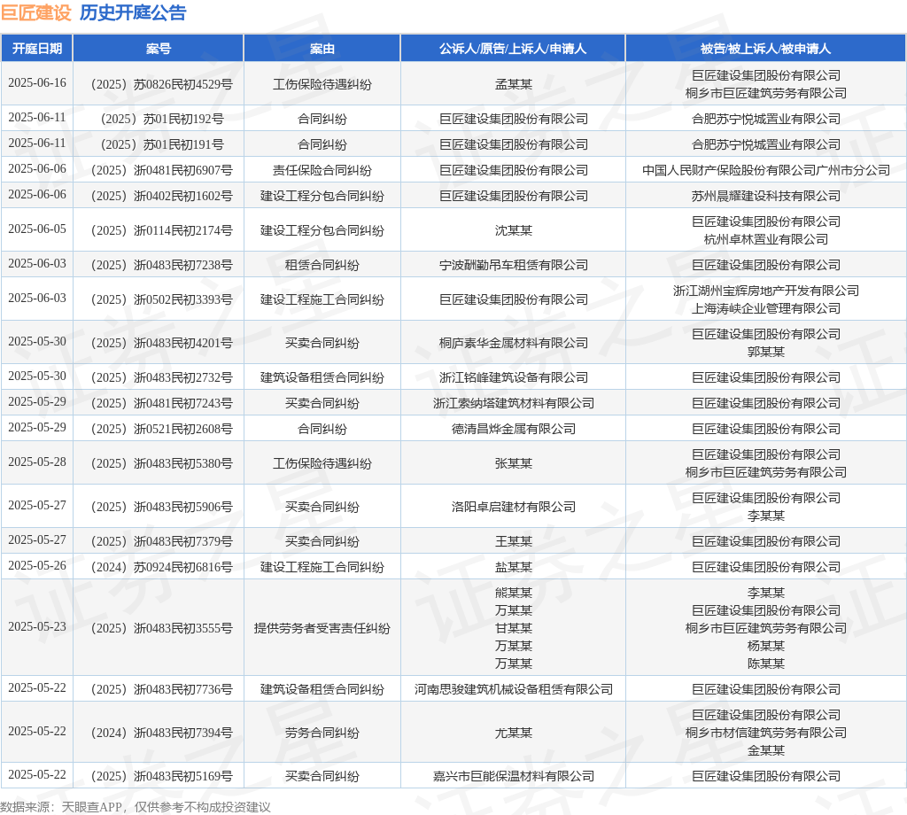Click defendant 浙江湖州宝辉房地产开发有限公司
Image resolution: width=907 pixels, height=815 pixels.
coord(766,291)
